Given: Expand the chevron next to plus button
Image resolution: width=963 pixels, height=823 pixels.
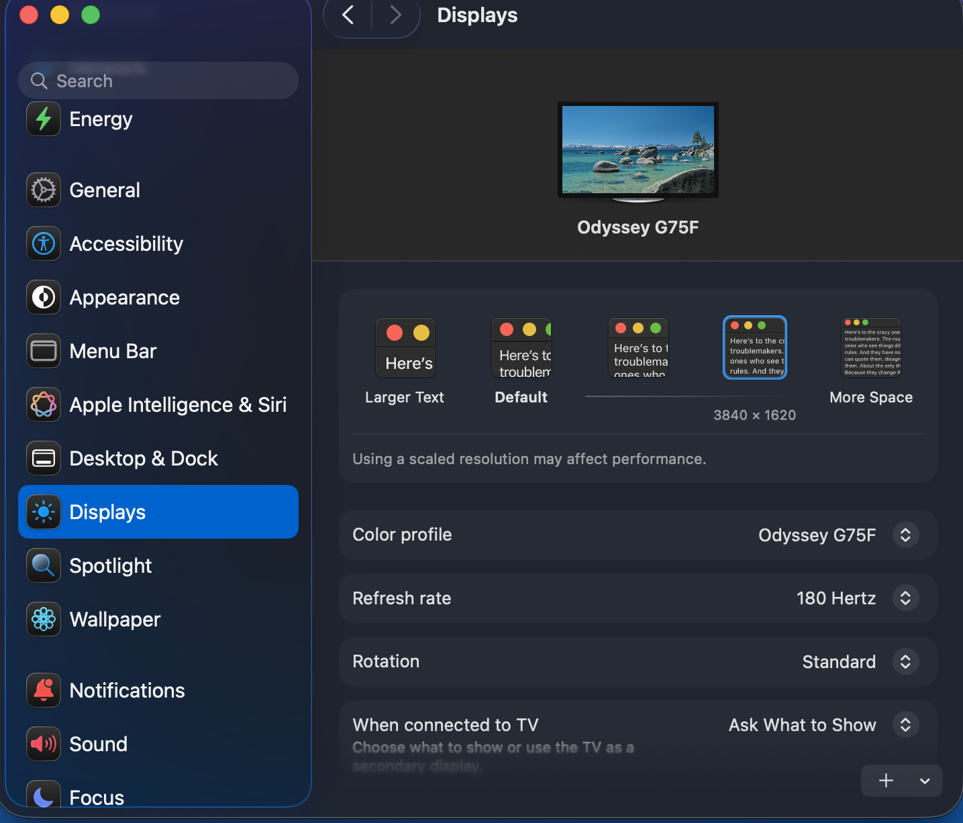Looking at the screenshot, I should point(925,781).
